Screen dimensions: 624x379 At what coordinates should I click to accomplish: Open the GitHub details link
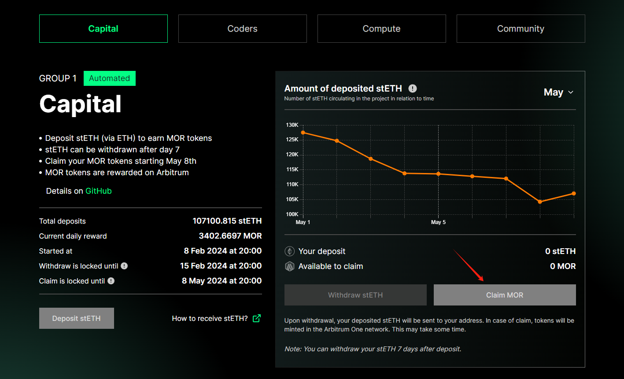98,191
